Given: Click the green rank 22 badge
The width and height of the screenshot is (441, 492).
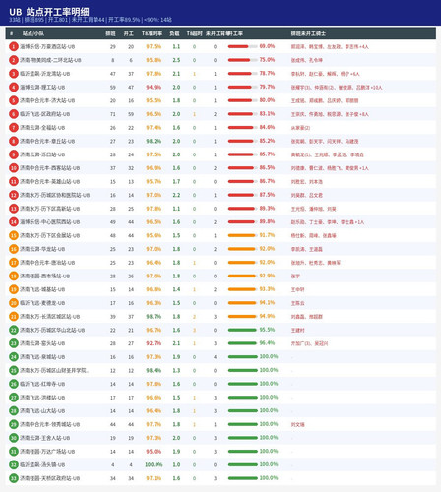Looking at the screenshot, I should click(14, 330).
